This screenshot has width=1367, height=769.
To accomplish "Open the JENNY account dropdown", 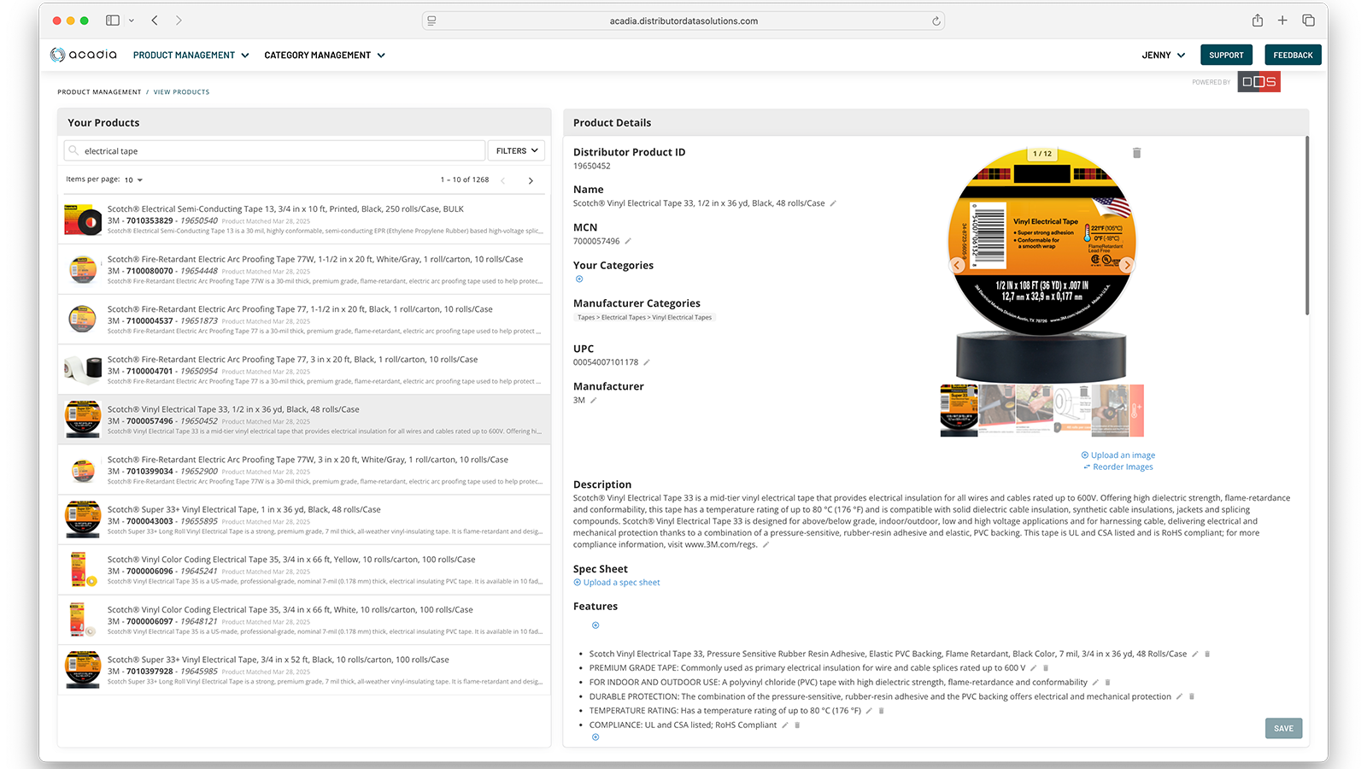I will click(x=1163, y=55).
